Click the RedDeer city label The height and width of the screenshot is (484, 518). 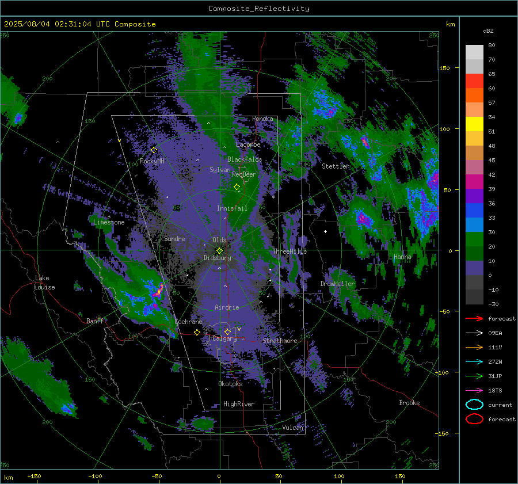click(244, 174)
